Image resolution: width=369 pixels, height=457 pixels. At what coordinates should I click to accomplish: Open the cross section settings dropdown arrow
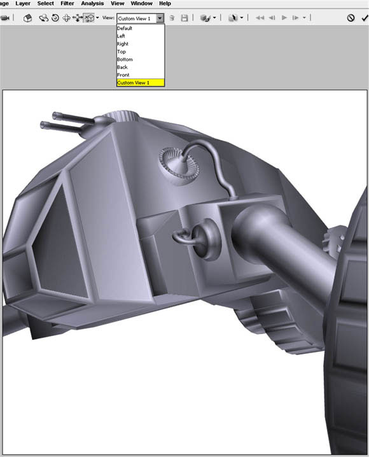click(x=242, y=18)
